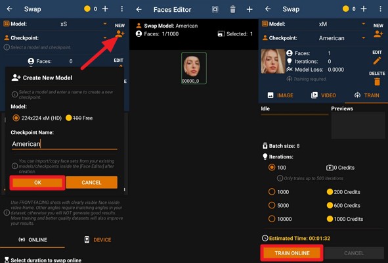The height and width of the screenshot is (263, 388).
Task: Focus the Checkpoint Name field with American
Action: tap(64, 144)
